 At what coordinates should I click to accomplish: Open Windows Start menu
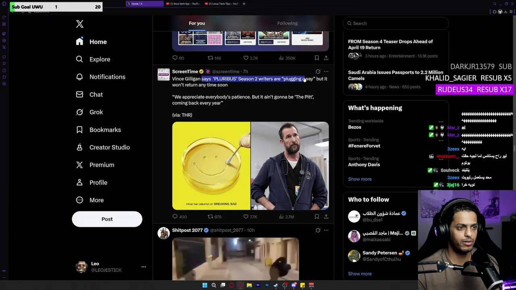coord(205,285)
